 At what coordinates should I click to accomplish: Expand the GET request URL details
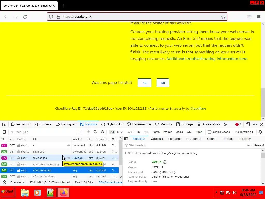(x=126, y=153)
